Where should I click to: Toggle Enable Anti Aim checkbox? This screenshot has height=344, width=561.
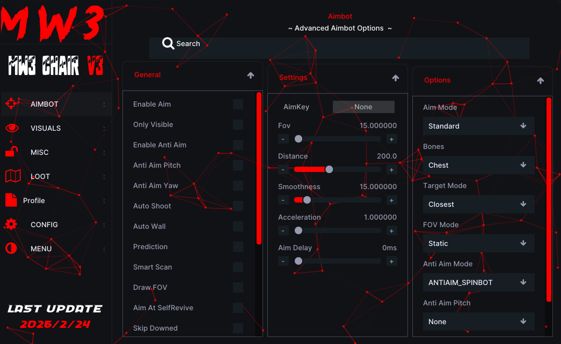pyautogui.click(x=238, y=145)
